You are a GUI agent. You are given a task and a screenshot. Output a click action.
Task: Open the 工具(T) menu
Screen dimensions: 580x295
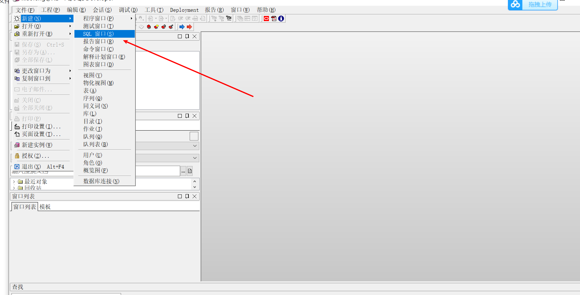[x=154, y=10]
